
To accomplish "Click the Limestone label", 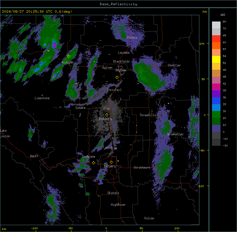I will (42, 98).
